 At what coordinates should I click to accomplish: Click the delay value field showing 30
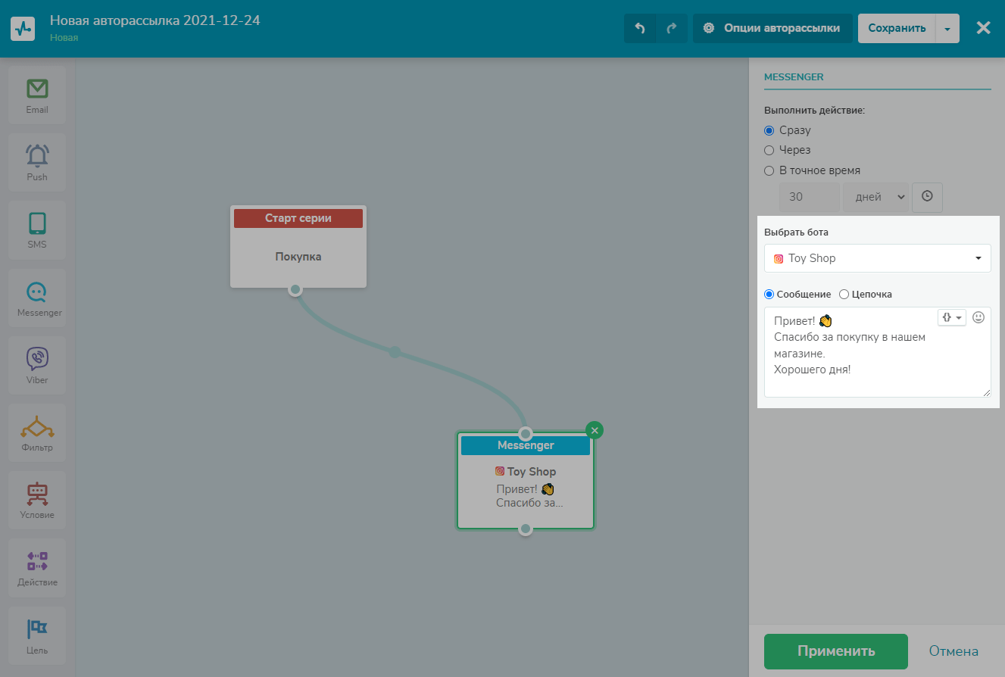810,197
